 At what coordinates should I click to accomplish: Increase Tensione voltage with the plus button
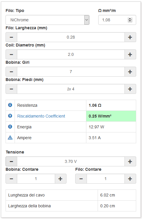[130, 161]
